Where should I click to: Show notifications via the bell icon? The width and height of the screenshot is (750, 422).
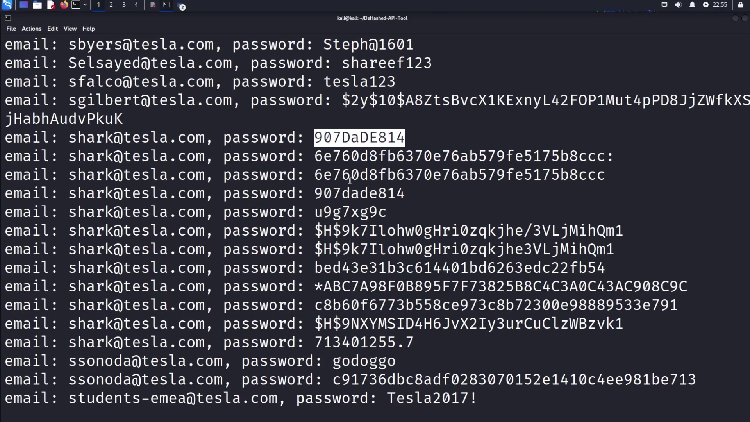[692, 5]
